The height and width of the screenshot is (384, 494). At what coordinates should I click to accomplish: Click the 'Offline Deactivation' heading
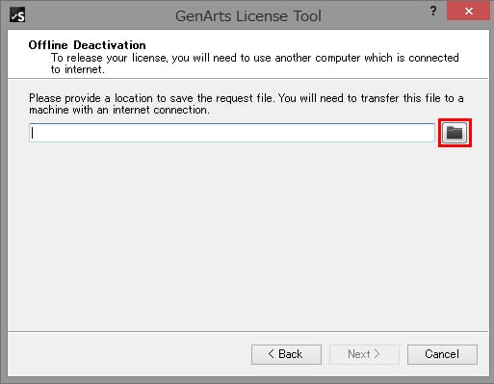87,45
